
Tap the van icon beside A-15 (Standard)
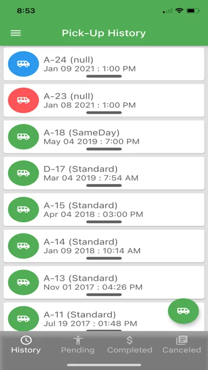(x=23, y=209)
